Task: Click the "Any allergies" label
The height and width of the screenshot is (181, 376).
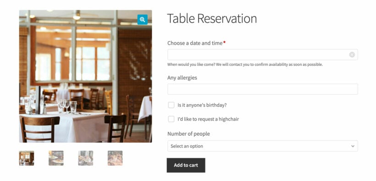Action: click(182, 78)
